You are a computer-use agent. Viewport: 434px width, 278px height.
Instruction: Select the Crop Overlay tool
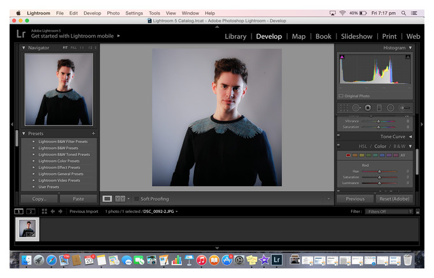344,108
